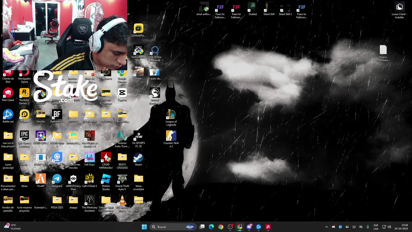
Task: Open Lunar Client Installer icon
Action: click(x=399, y=11)
